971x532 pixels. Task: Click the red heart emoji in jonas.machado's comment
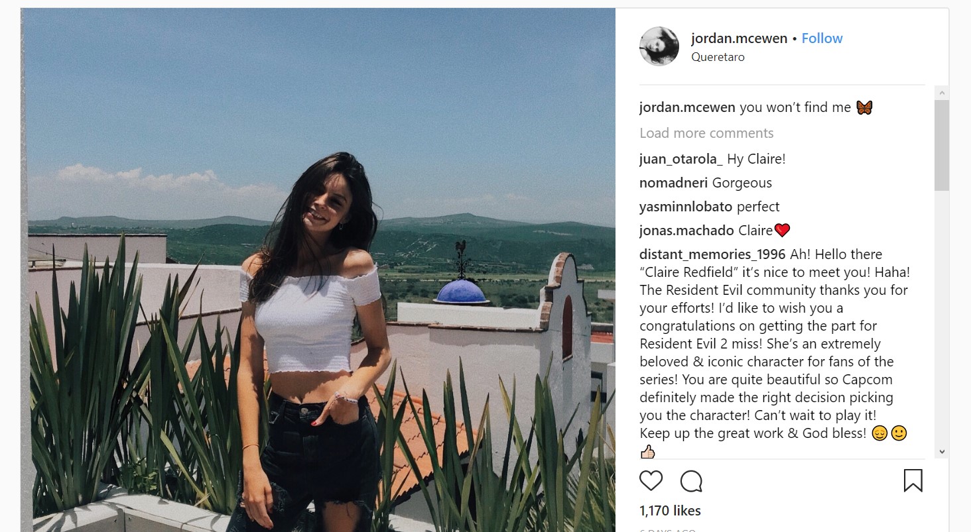click(x=782, y=231)
